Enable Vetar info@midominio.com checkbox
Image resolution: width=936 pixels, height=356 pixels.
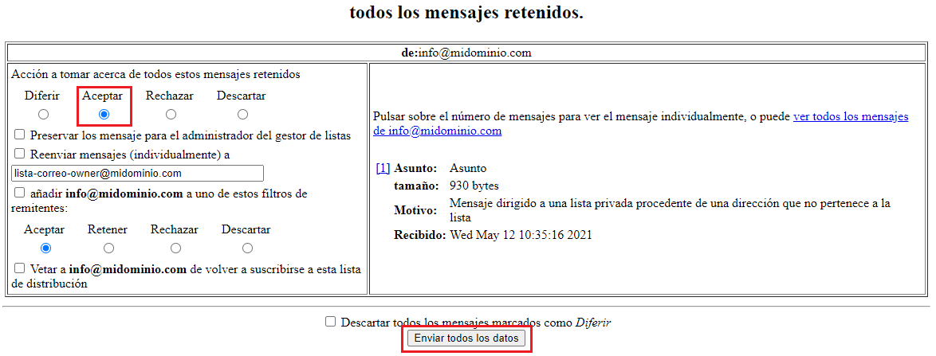(20, 269)
